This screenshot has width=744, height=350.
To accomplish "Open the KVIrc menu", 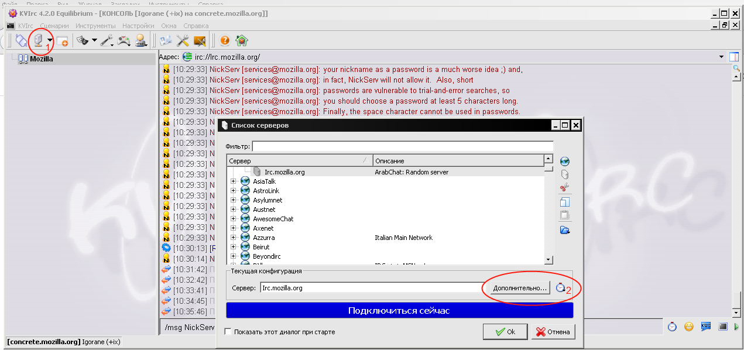I will coord(25,26).
